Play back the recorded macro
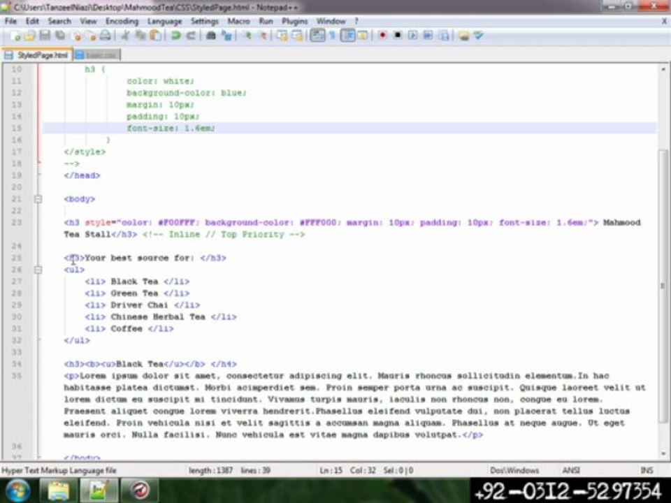This screenshot has height=503, width=671. pos(412,36)
